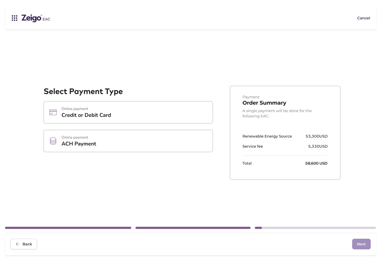Click the Payment label above Order Summary
The height and width of the screenshot is (261, 381).
tap(251, 97)
